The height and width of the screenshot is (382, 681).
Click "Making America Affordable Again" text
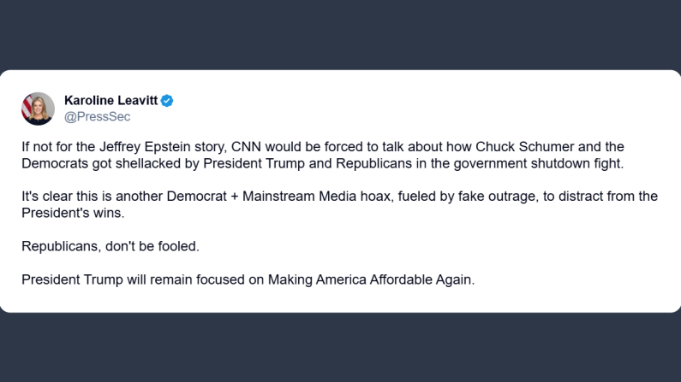[x=368, y=279]
